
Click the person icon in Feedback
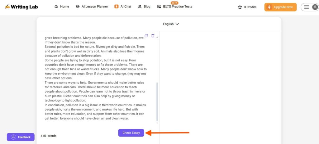click(13, 137)
